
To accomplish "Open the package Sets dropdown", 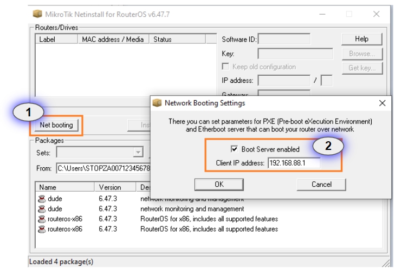I will 138,152.
